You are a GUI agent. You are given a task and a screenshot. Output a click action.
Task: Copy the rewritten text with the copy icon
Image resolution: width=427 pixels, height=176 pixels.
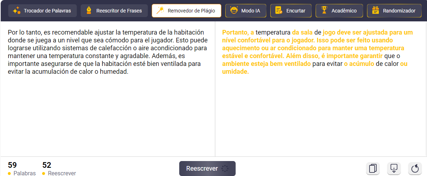tap(373, 168)
